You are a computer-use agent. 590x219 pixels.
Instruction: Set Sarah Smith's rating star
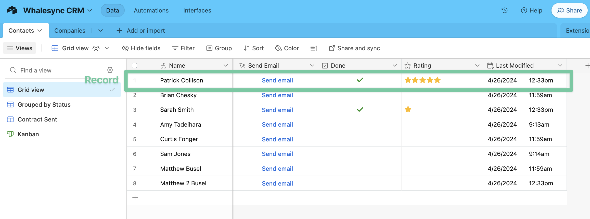(408, 110)
